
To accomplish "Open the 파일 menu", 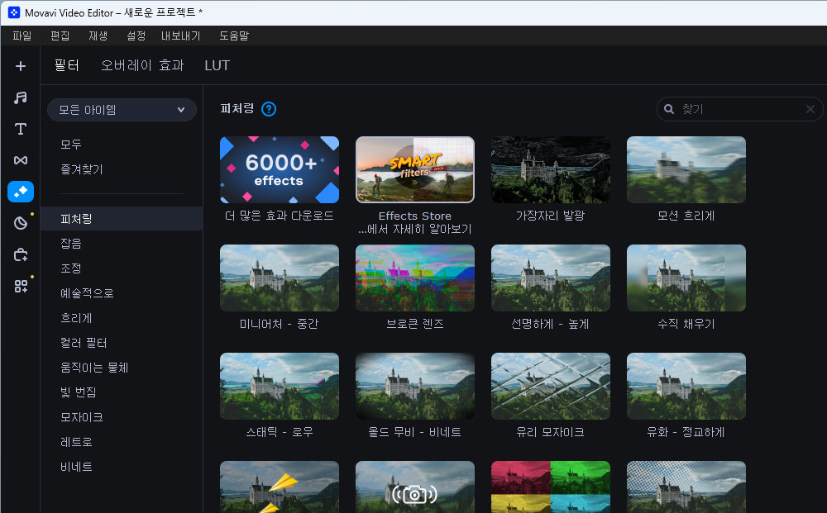I will [x=22, y=36].
